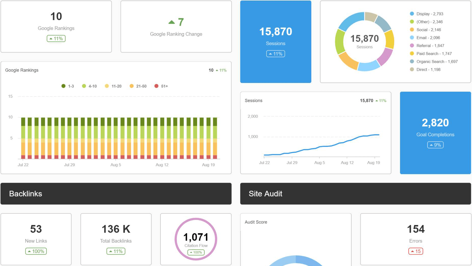Toggle the 1-3 rankings legend item
The width and height of the screenshot is (472, 266).
point(68,86)
